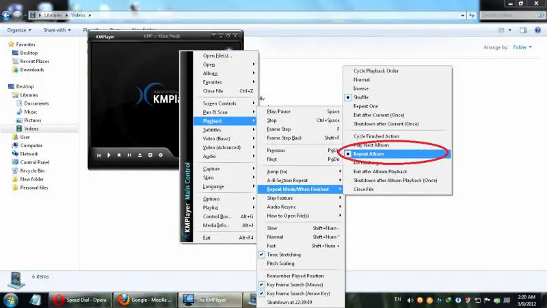Click the change view icon in Explorer
This screenshot has width=547, height=308.
(501, 30)
